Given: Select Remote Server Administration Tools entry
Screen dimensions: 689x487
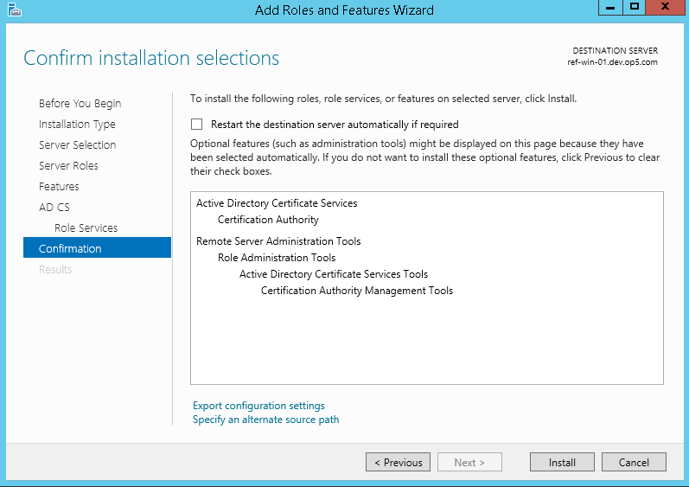Looking at the screenshot, I should pyautogui.click(x=278, y=240).
